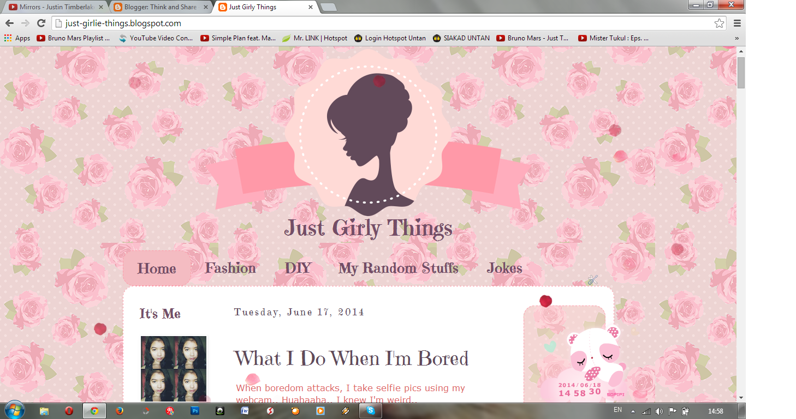Click the EN language indicator in the tray

click(617, 410)
